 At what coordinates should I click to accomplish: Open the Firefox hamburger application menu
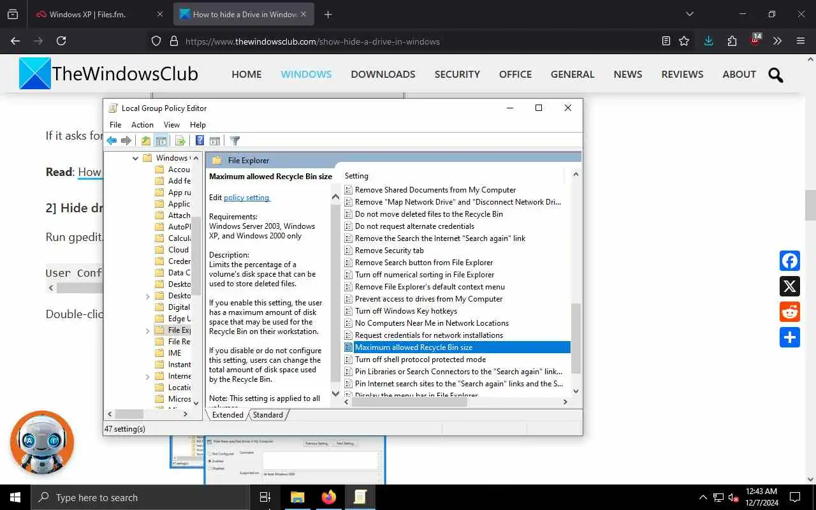[x=801, y=41]
